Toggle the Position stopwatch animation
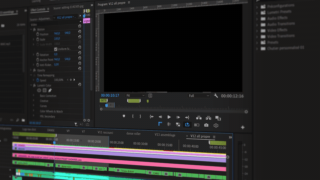 [x=38, y=34]
